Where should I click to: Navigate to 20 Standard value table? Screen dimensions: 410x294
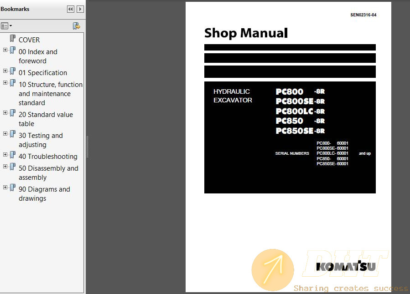click(46, 119)
